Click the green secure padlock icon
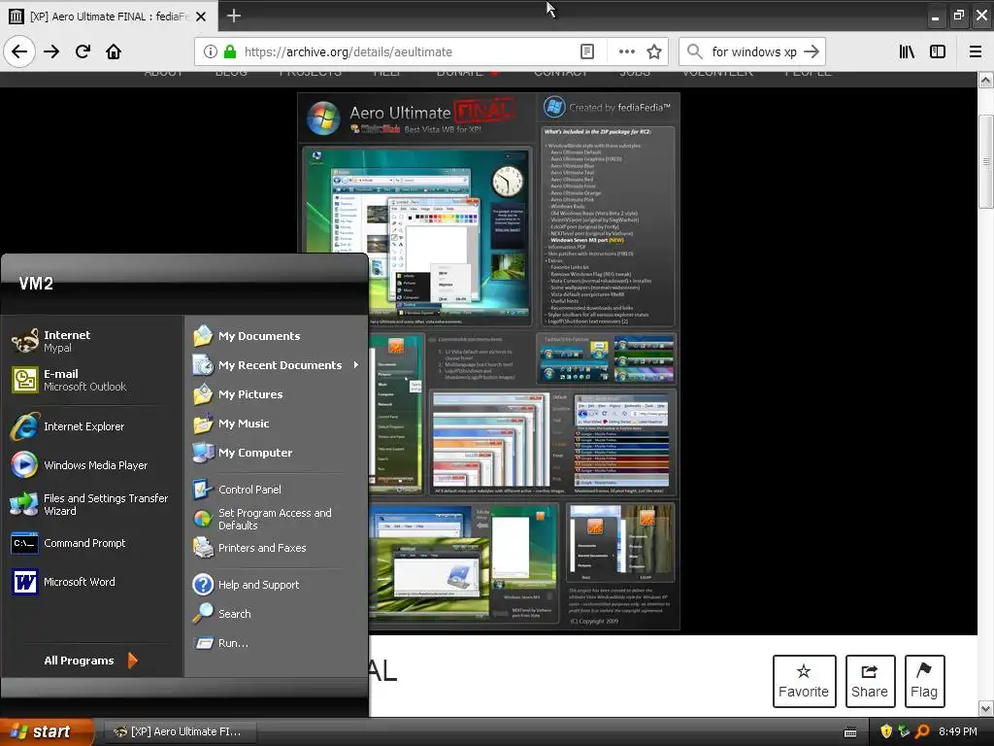The width and height of the screenshot is (994, 746). tap(230, 51)
